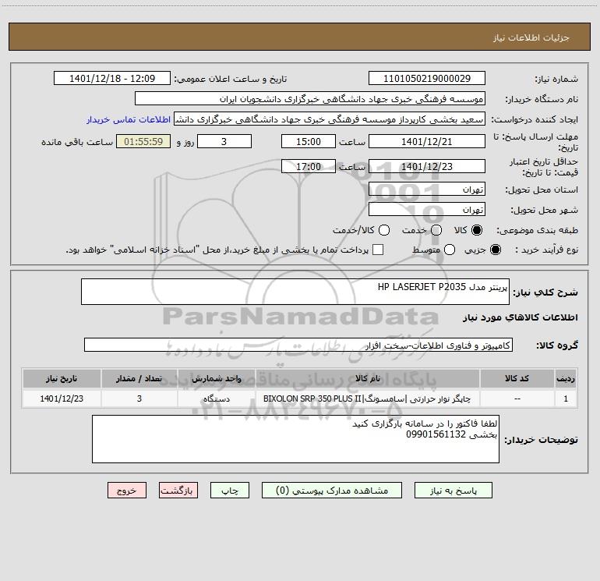
Task: Click the price validity date 1401/12/23 field
Action: [427, 166]
